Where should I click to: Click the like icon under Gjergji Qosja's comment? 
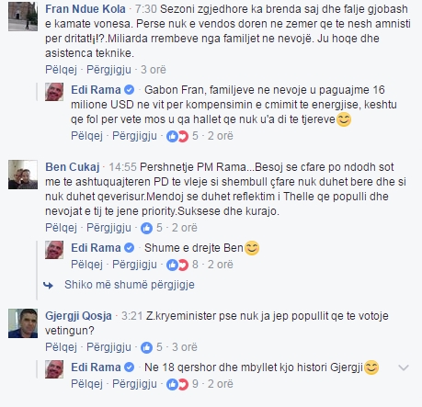(x=146, y=347)
